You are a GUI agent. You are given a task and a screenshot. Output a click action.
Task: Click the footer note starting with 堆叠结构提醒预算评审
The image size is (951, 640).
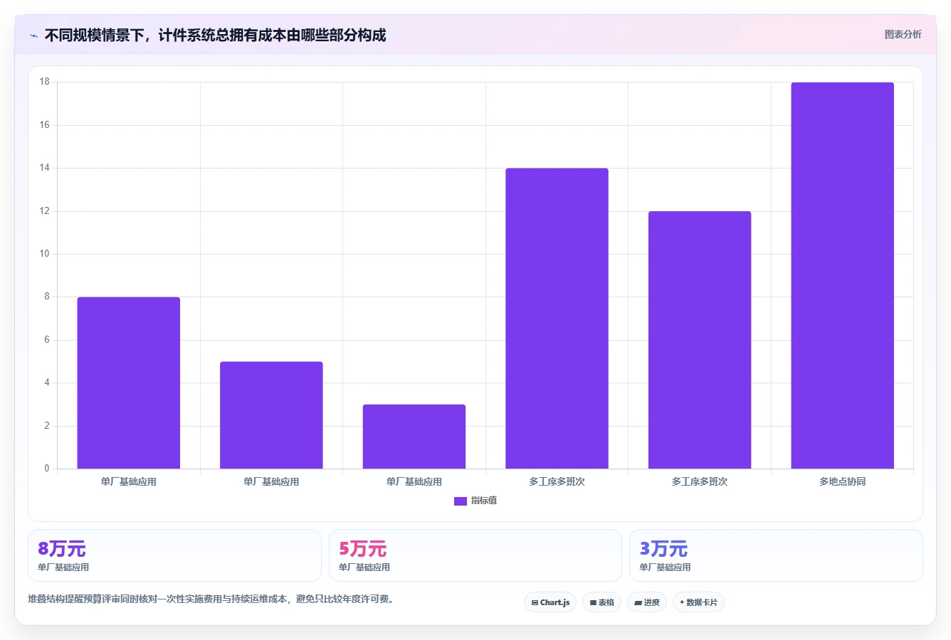[211, 599]
